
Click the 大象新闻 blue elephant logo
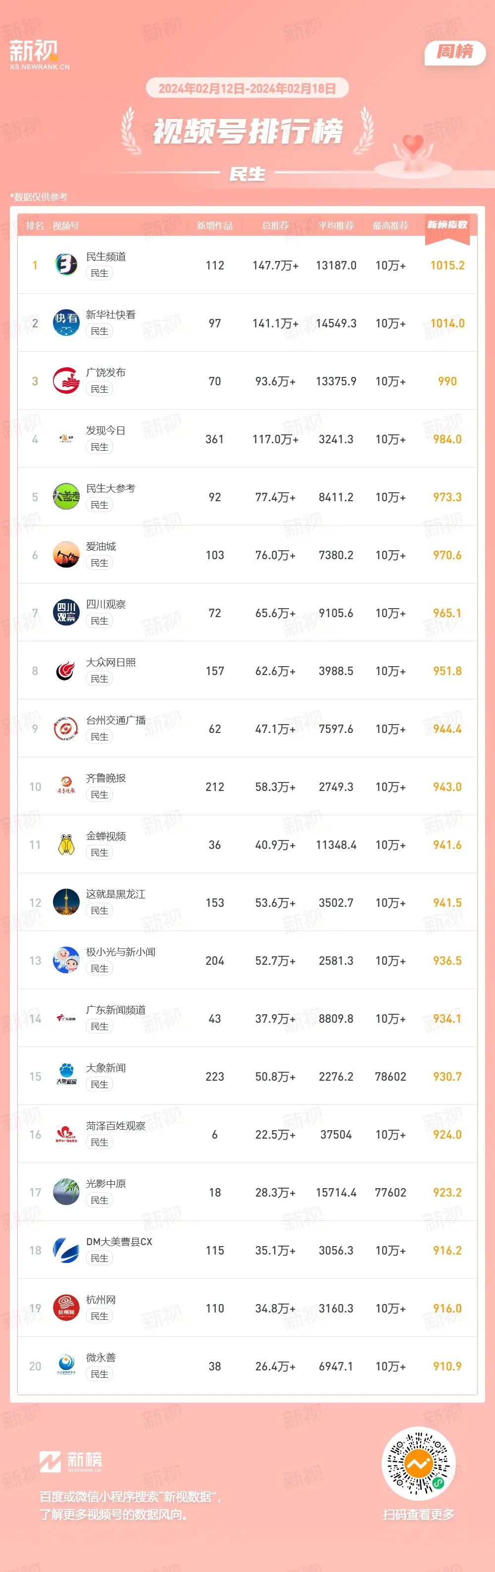pyautogui.click(x=66, y=1076)
